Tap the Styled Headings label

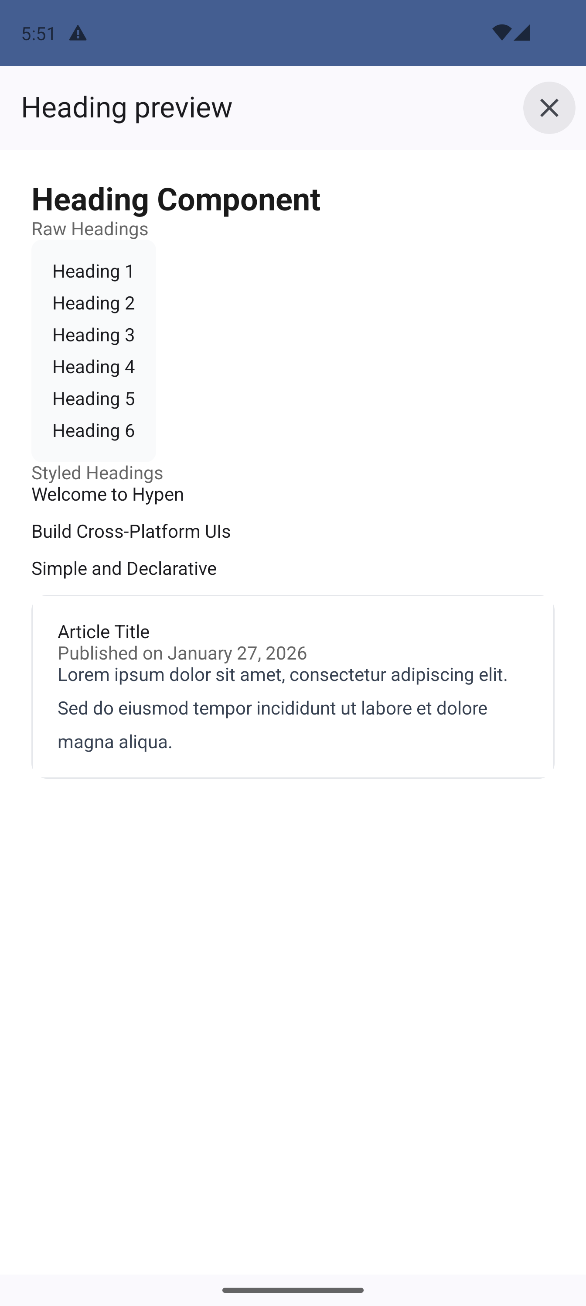coord(97,473)
